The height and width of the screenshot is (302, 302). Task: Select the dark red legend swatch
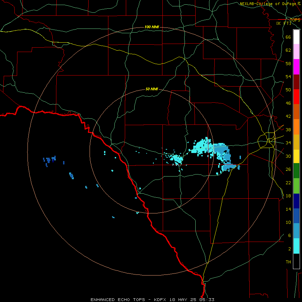coord(296,82)
